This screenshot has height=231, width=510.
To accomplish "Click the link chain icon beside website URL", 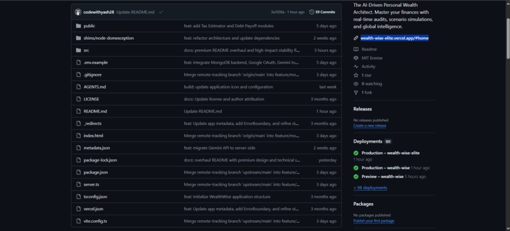I will click(x=356, y=38).
